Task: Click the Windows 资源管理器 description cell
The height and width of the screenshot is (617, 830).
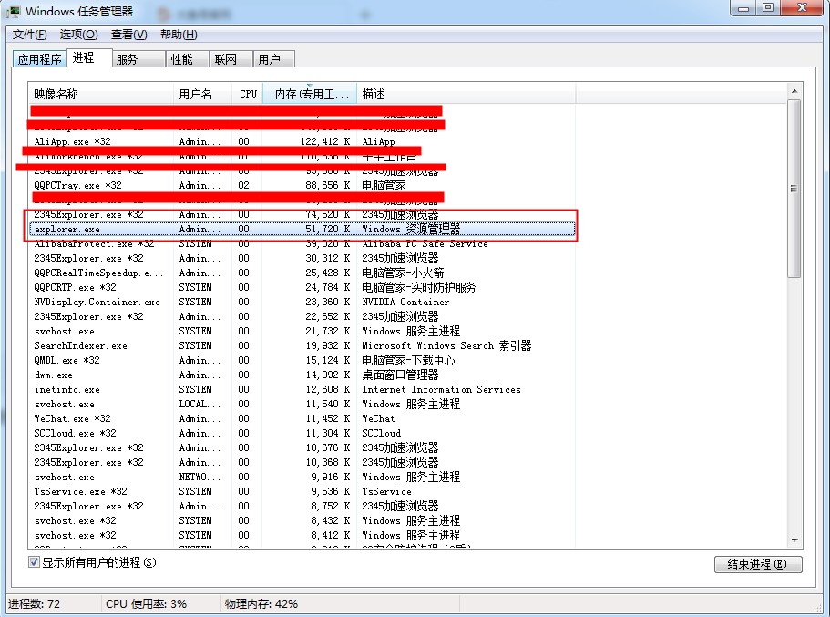Action: pos(411,230)
